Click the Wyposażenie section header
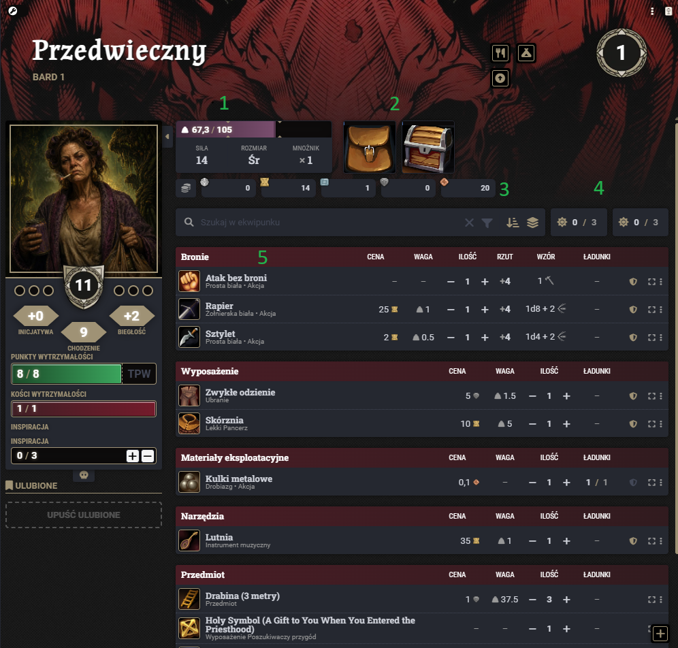The height and width of the screenshot is (648, 678). point(210,372)
